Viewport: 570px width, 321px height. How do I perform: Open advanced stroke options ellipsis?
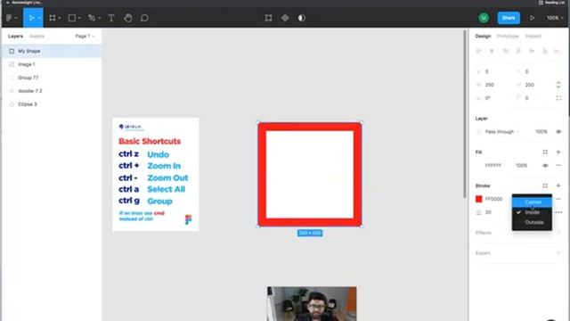point(558,212)
